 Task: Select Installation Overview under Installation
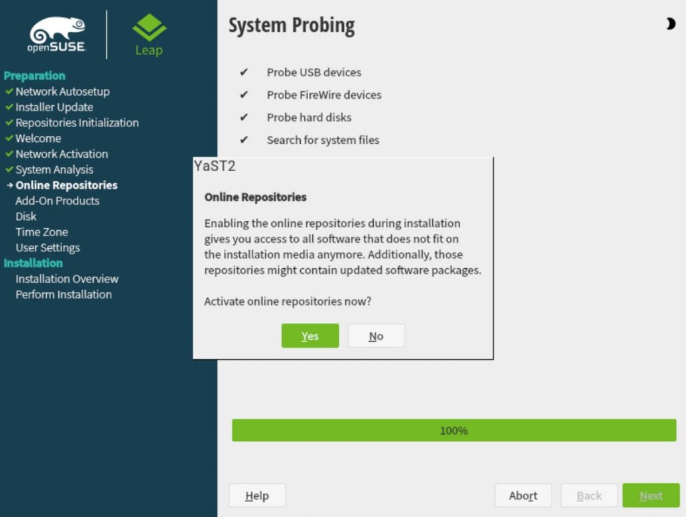coord(66,279)
